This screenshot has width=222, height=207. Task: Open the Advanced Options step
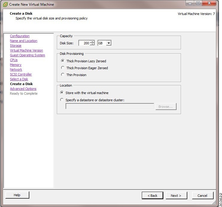[x=23, y=89]
